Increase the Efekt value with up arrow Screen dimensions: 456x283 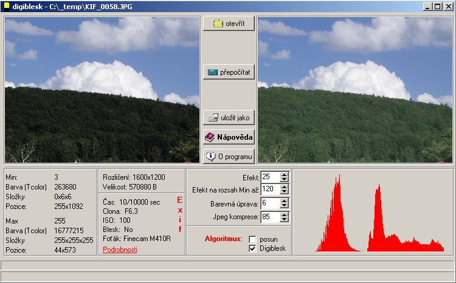coord(284,175)
